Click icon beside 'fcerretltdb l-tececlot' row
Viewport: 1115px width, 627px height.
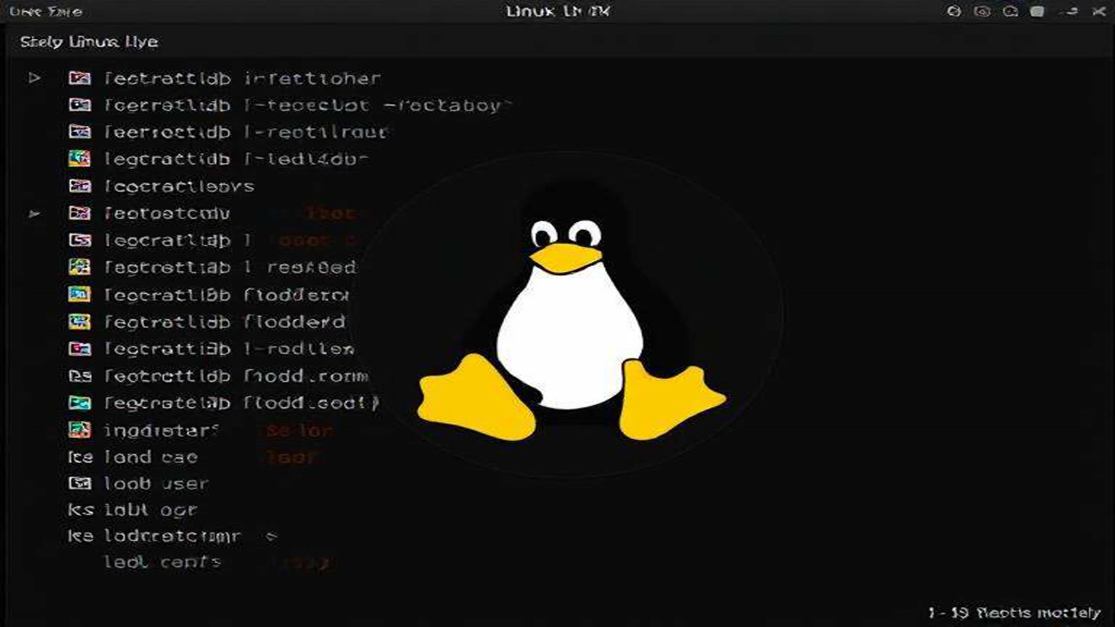click(x=80, y=105)
